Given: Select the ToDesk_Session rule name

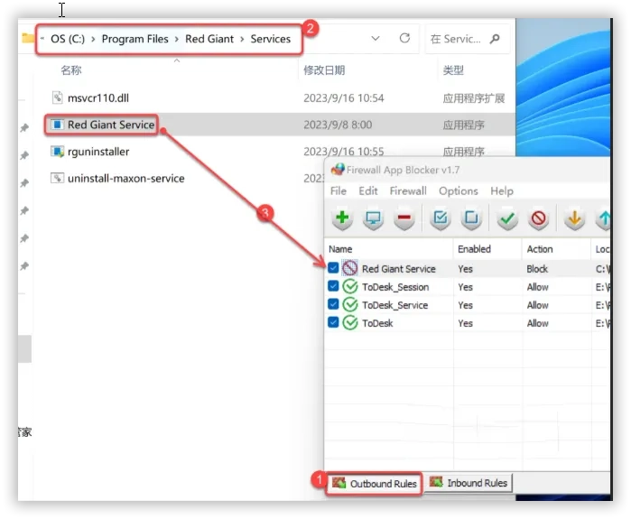Looking at the screenshot, I should tap(395, 287).
